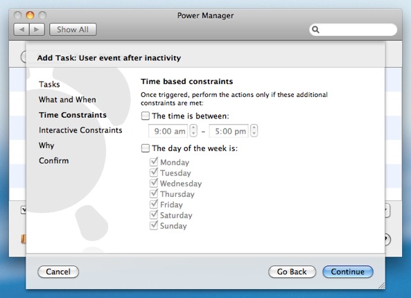The image size is (411, 298).
Task: Select the Why step in sidebar
Action: click(46, 146)
